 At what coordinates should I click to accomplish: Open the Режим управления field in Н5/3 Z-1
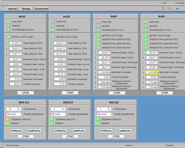(x=58, y=114)
